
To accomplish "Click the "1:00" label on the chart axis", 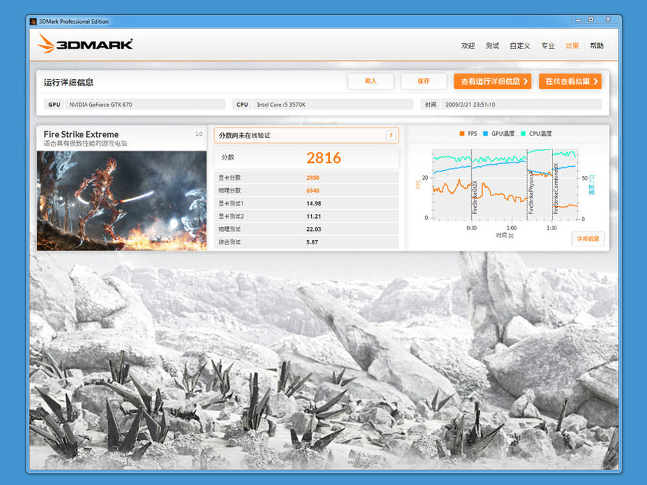I will click(x=511, y=228).
